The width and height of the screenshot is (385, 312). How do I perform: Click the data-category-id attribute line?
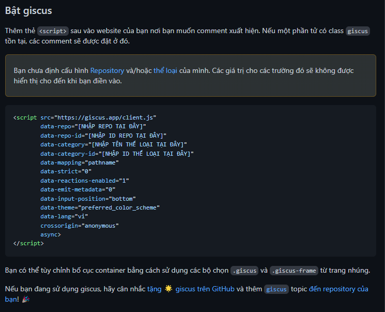click(117, 154)
